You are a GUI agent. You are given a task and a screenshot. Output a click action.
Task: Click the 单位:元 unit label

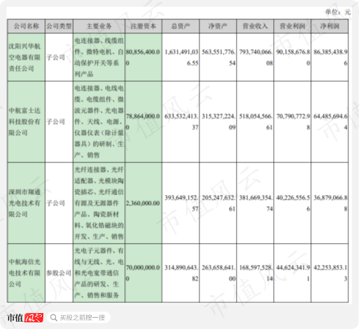pos(338,12)
